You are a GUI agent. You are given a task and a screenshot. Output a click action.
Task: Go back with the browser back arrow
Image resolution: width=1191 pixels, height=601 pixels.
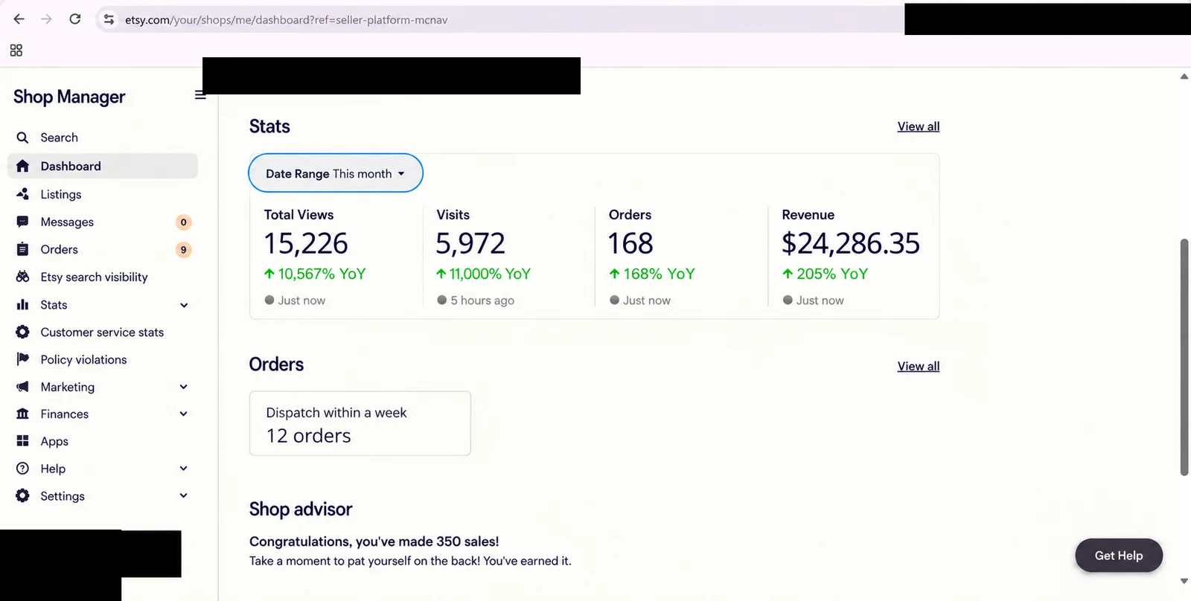point(19,19)
